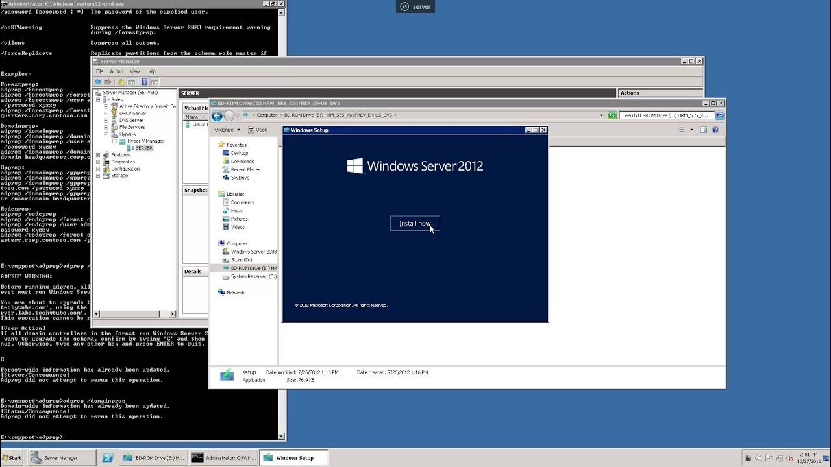
Task: Open the View menu in Server Manager
Action: tap(134, 71)
